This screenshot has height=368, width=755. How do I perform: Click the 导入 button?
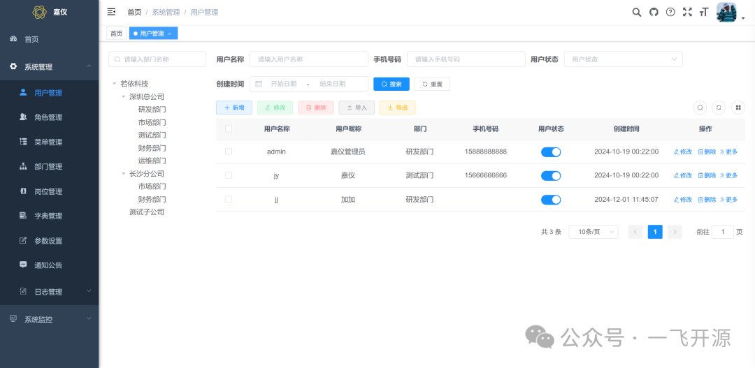(x=357, y=108)
